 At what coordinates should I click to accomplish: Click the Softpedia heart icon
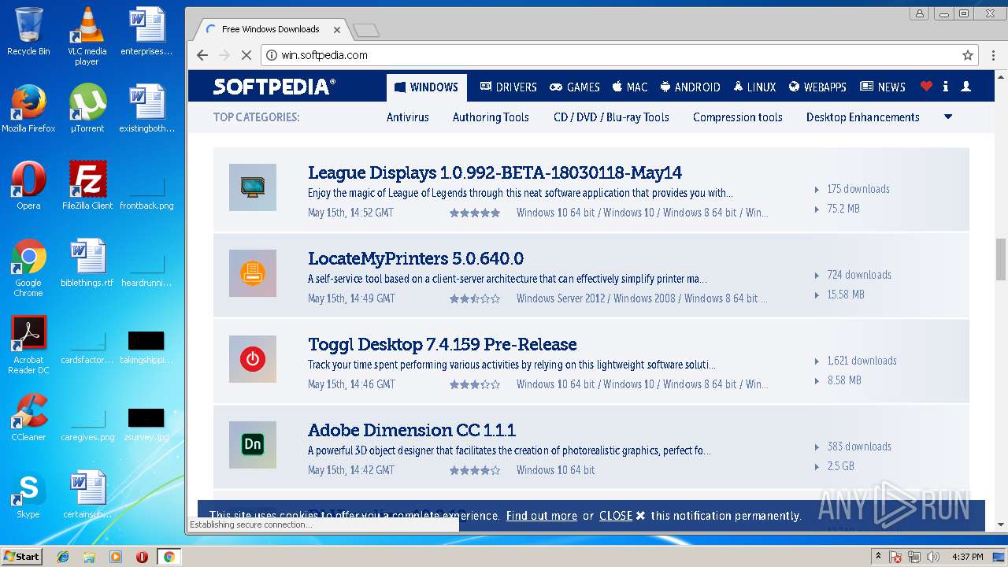[926, 87]
